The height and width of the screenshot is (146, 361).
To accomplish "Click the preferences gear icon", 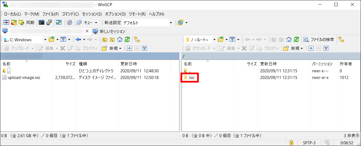I will click(70, 23).
